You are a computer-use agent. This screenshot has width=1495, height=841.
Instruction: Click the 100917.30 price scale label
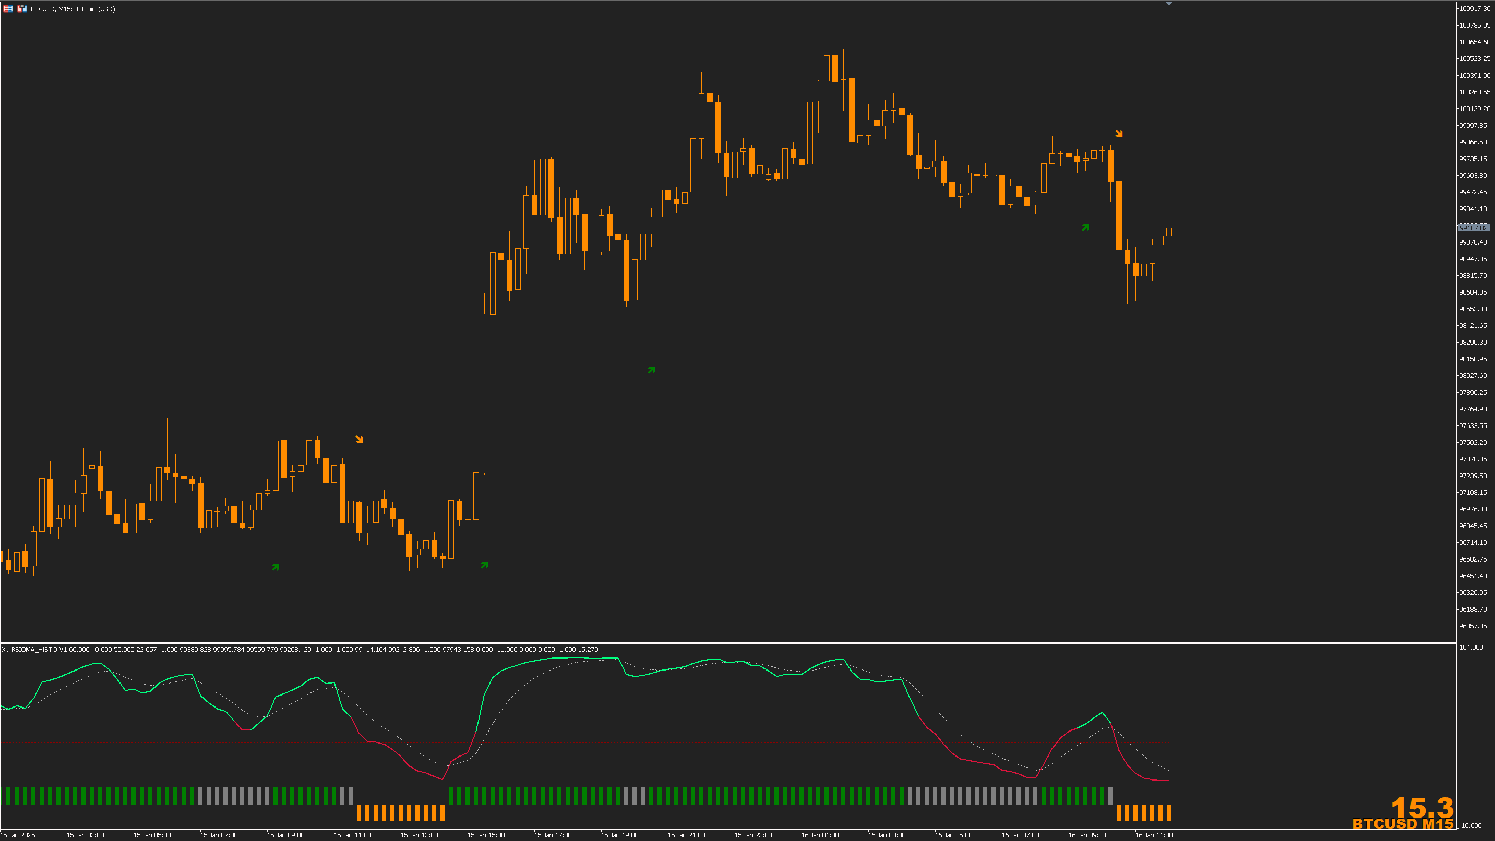[x=1474, y=9]
